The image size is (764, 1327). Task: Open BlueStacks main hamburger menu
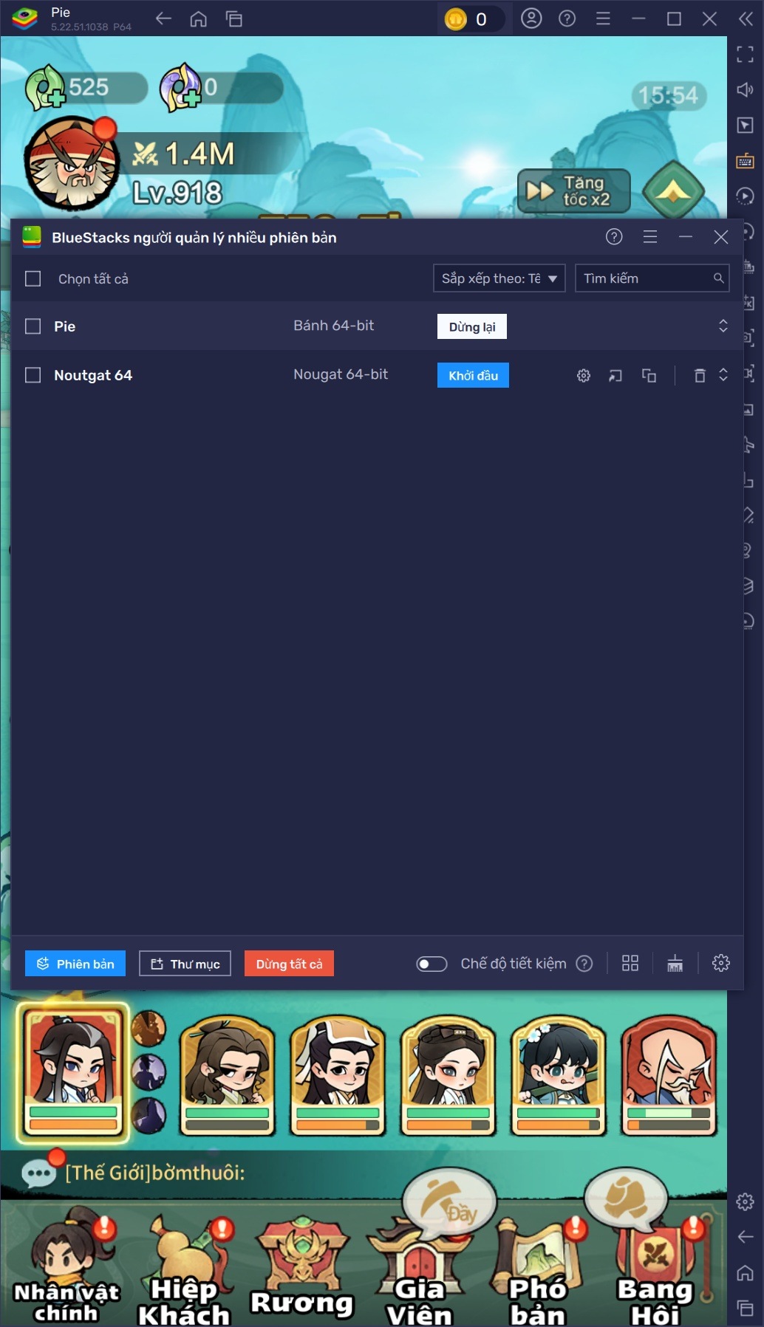tap(603, 18)
